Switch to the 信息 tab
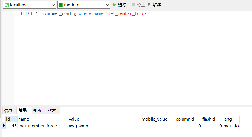252x137 pixels. click(x=8, y=111)
